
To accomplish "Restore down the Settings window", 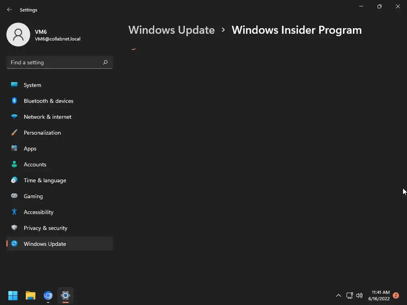I will point(379,6).
